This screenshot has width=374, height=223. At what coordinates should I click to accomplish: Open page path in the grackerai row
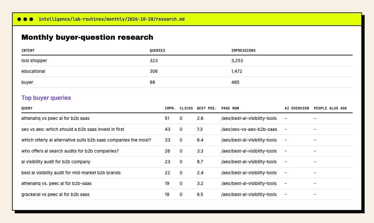[249, 194]
